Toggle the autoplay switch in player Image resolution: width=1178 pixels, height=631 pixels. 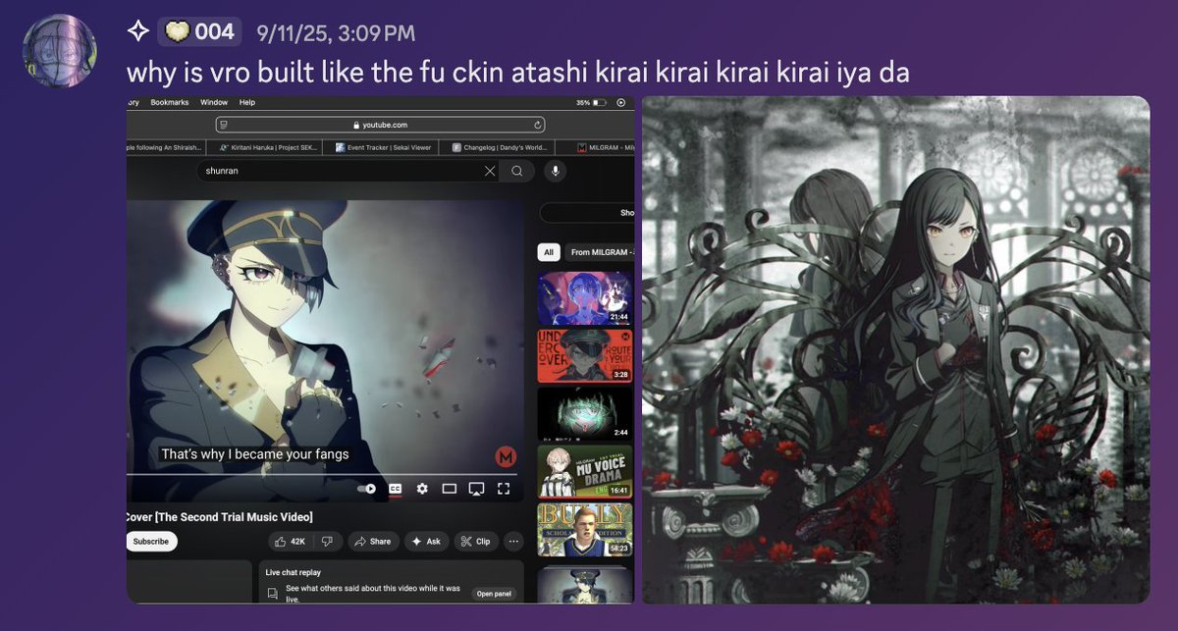tap(366, 489)
